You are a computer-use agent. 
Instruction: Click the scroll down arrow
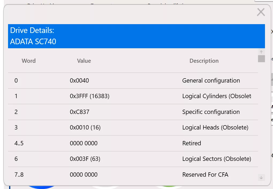[261, 177]
